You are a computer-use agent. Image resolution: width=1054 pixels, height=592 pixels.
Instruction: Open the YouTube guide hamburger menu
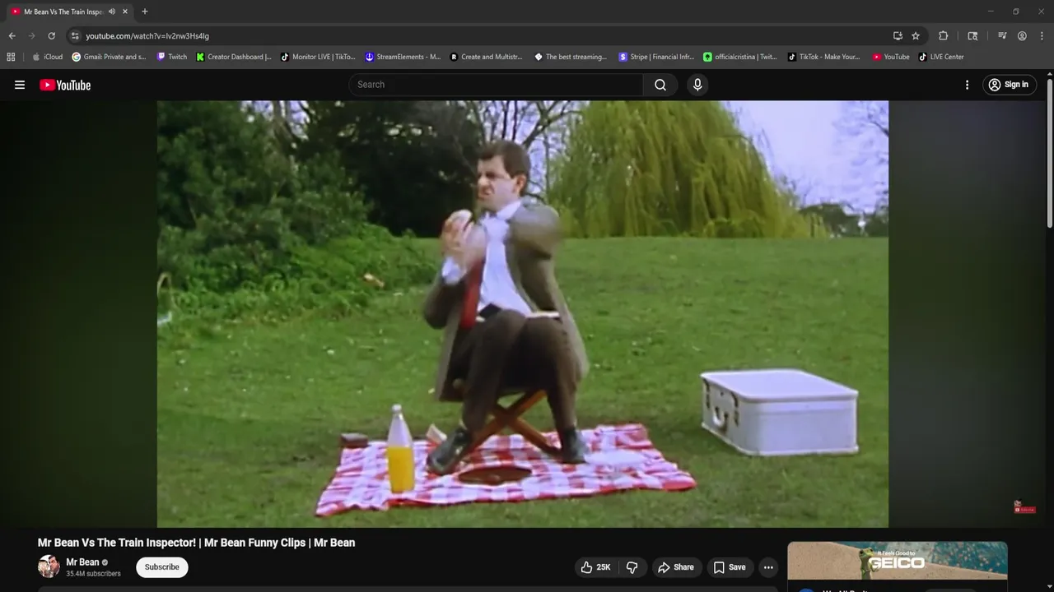point(20,85)
